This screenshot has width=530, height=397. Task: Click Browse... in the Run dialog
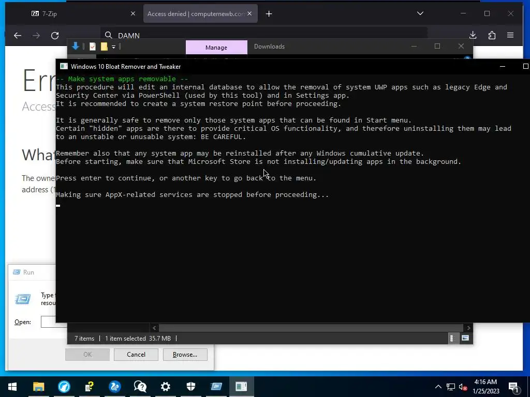pyautogui.click(x=185, y=355)
